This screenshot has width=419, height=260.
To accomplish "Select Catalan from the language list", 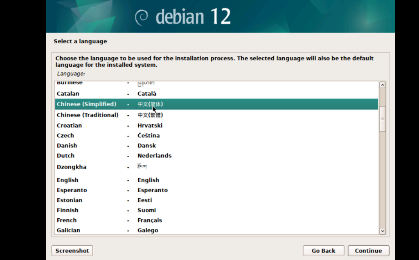I will coord(68,94).
